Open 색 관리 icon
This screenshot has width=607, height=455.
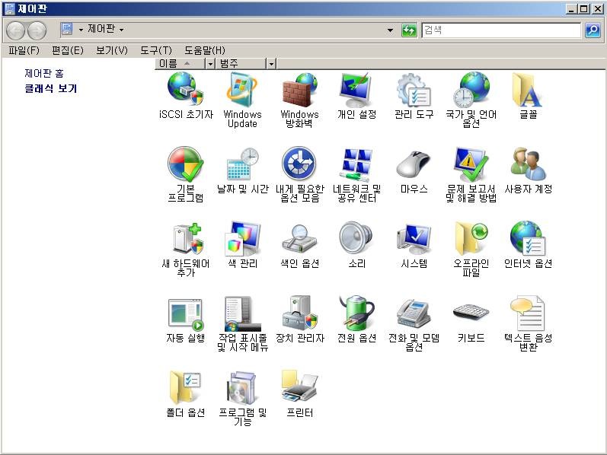242,238
